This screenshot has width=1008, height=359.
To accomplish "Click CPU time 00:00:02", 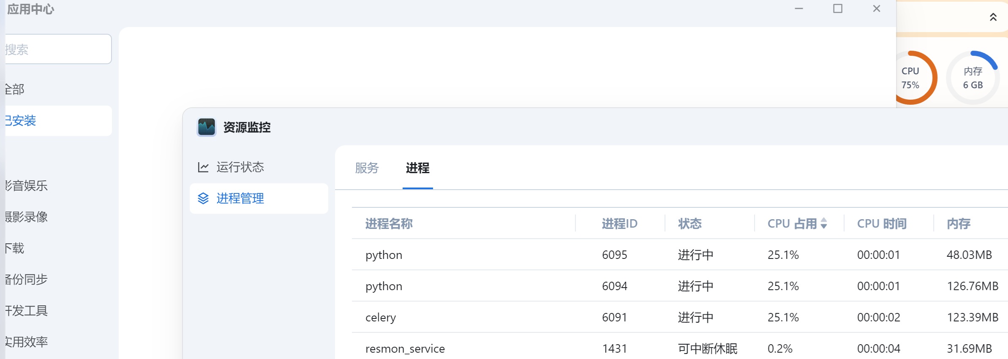I will (879, 317).
